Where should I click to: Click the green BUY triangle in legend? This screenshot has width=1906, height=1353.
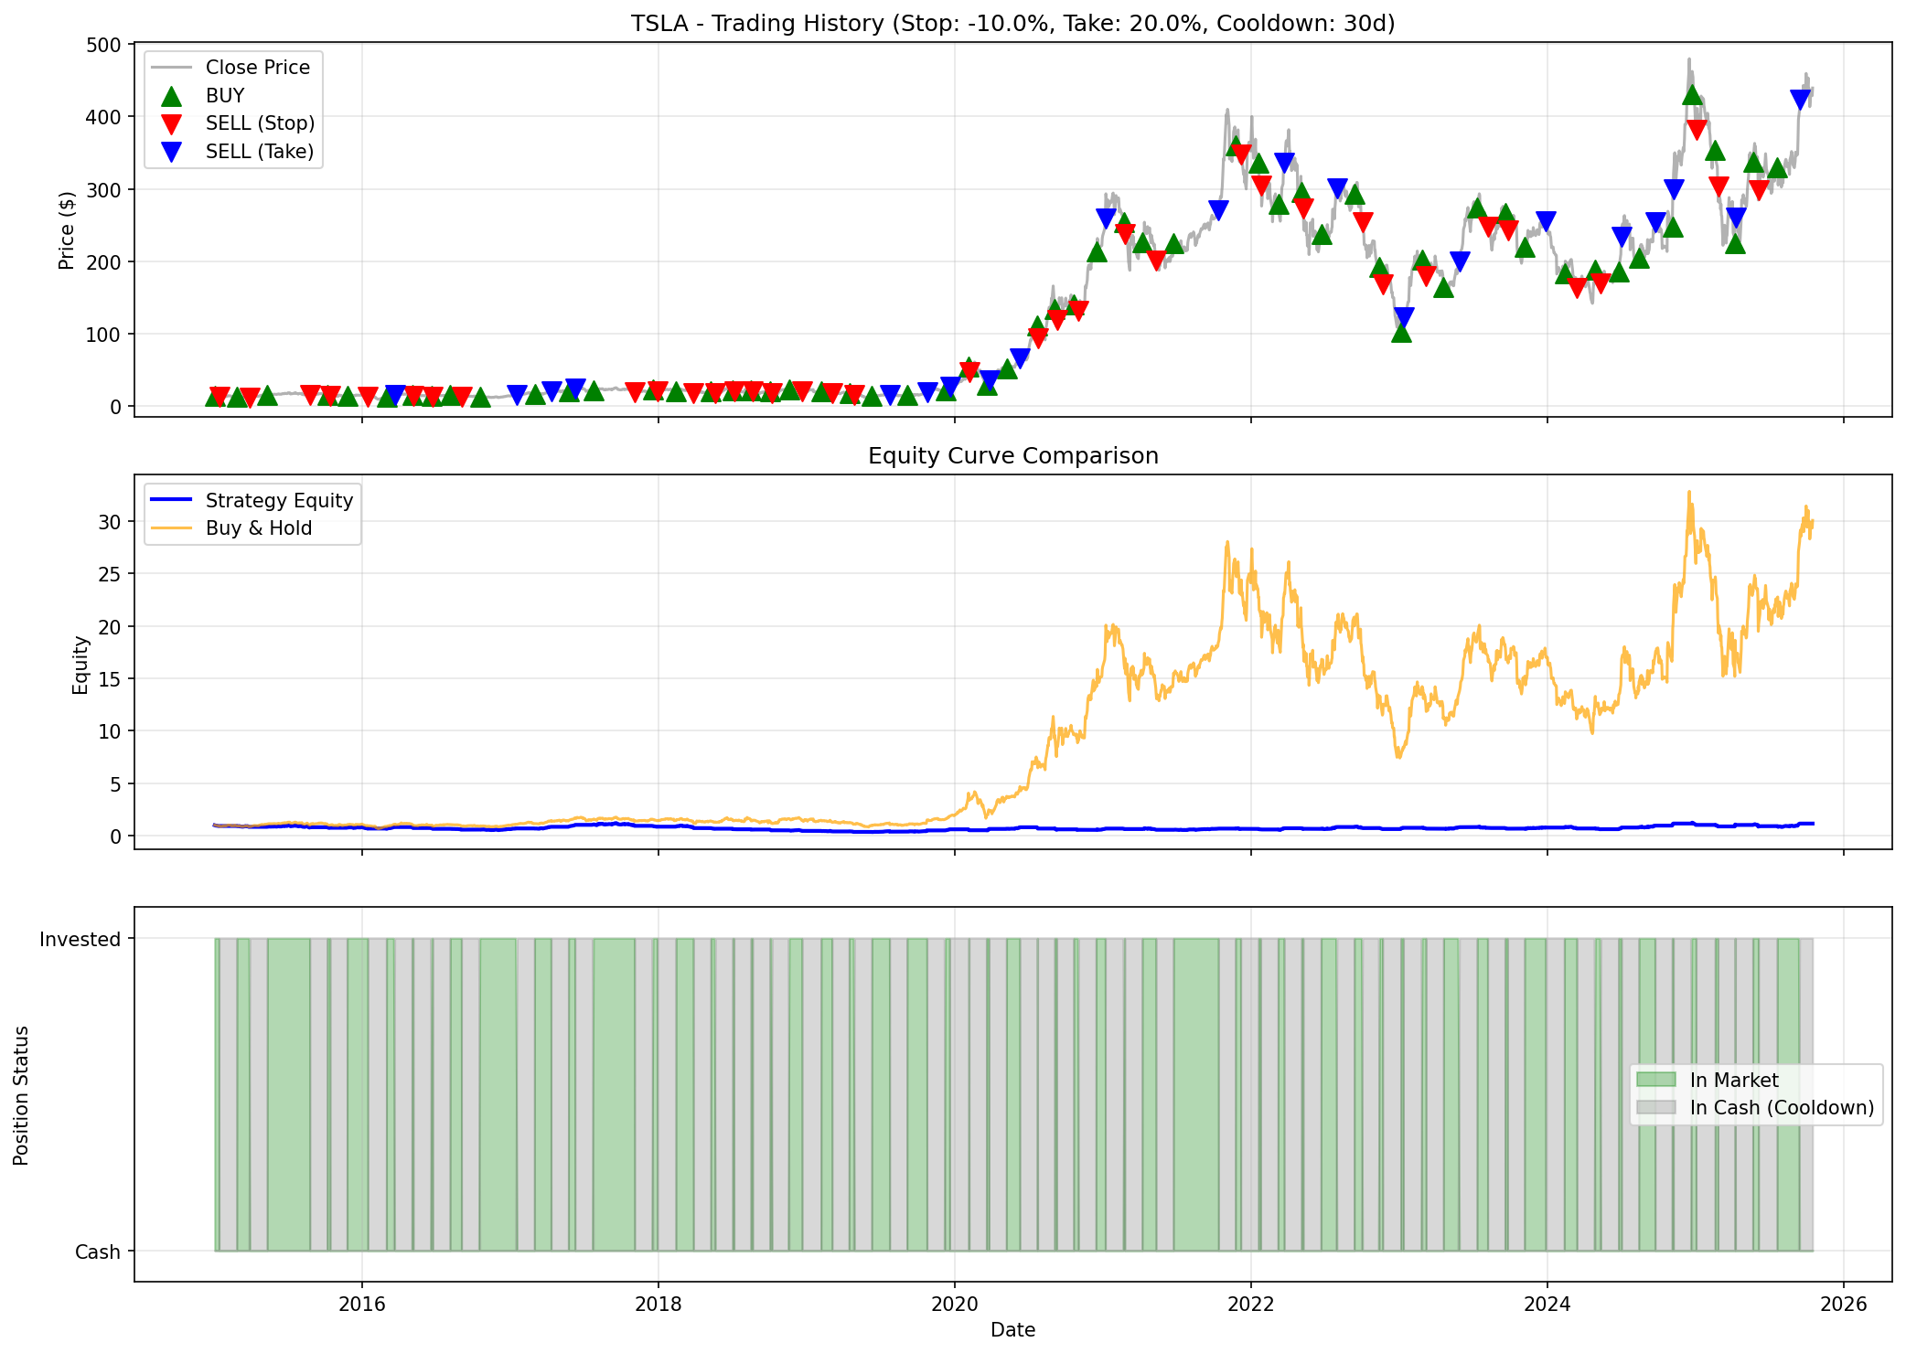pyautogui.click(x=171, y=96)
